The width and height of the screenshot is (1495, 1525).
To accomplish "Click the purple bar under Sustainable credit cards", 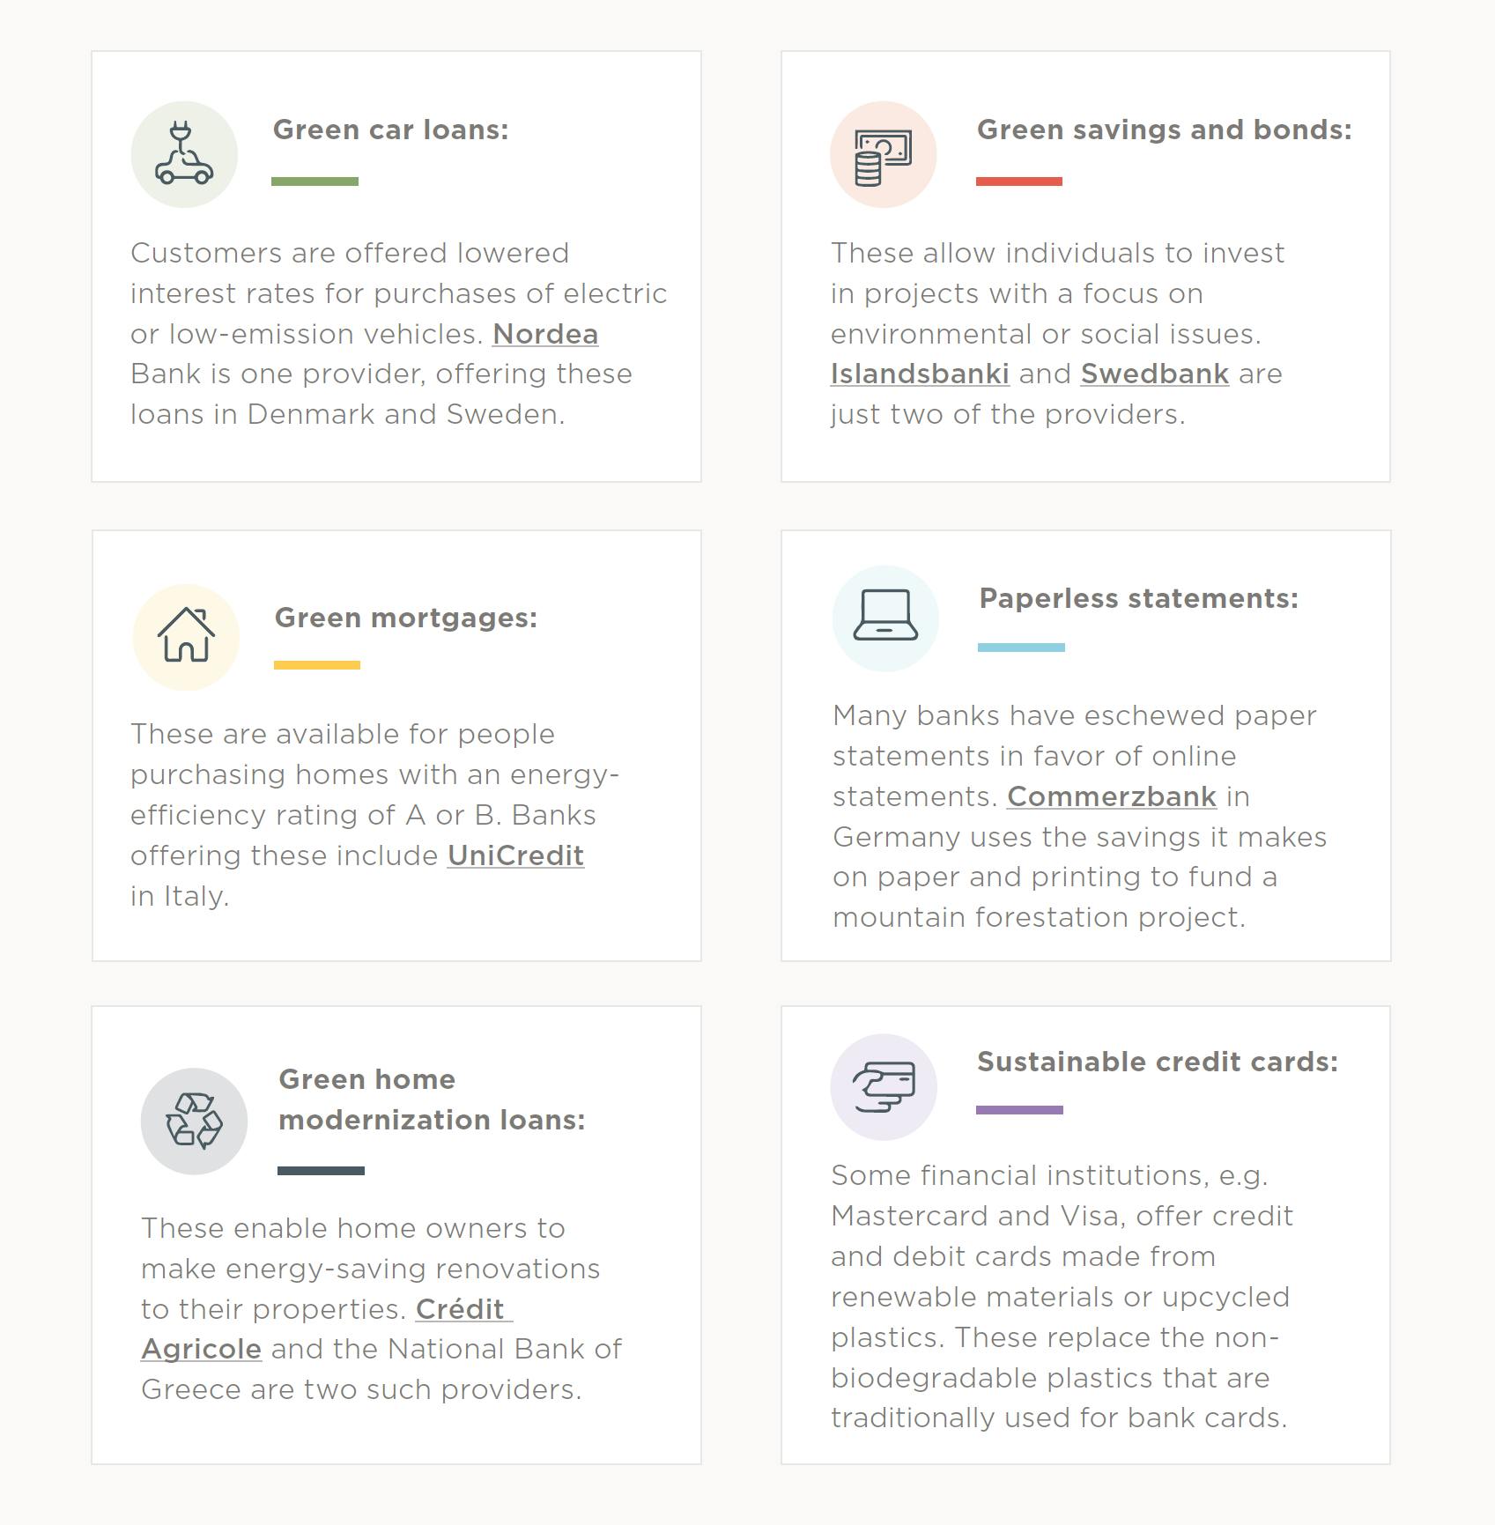I will coord(1019,1110).
